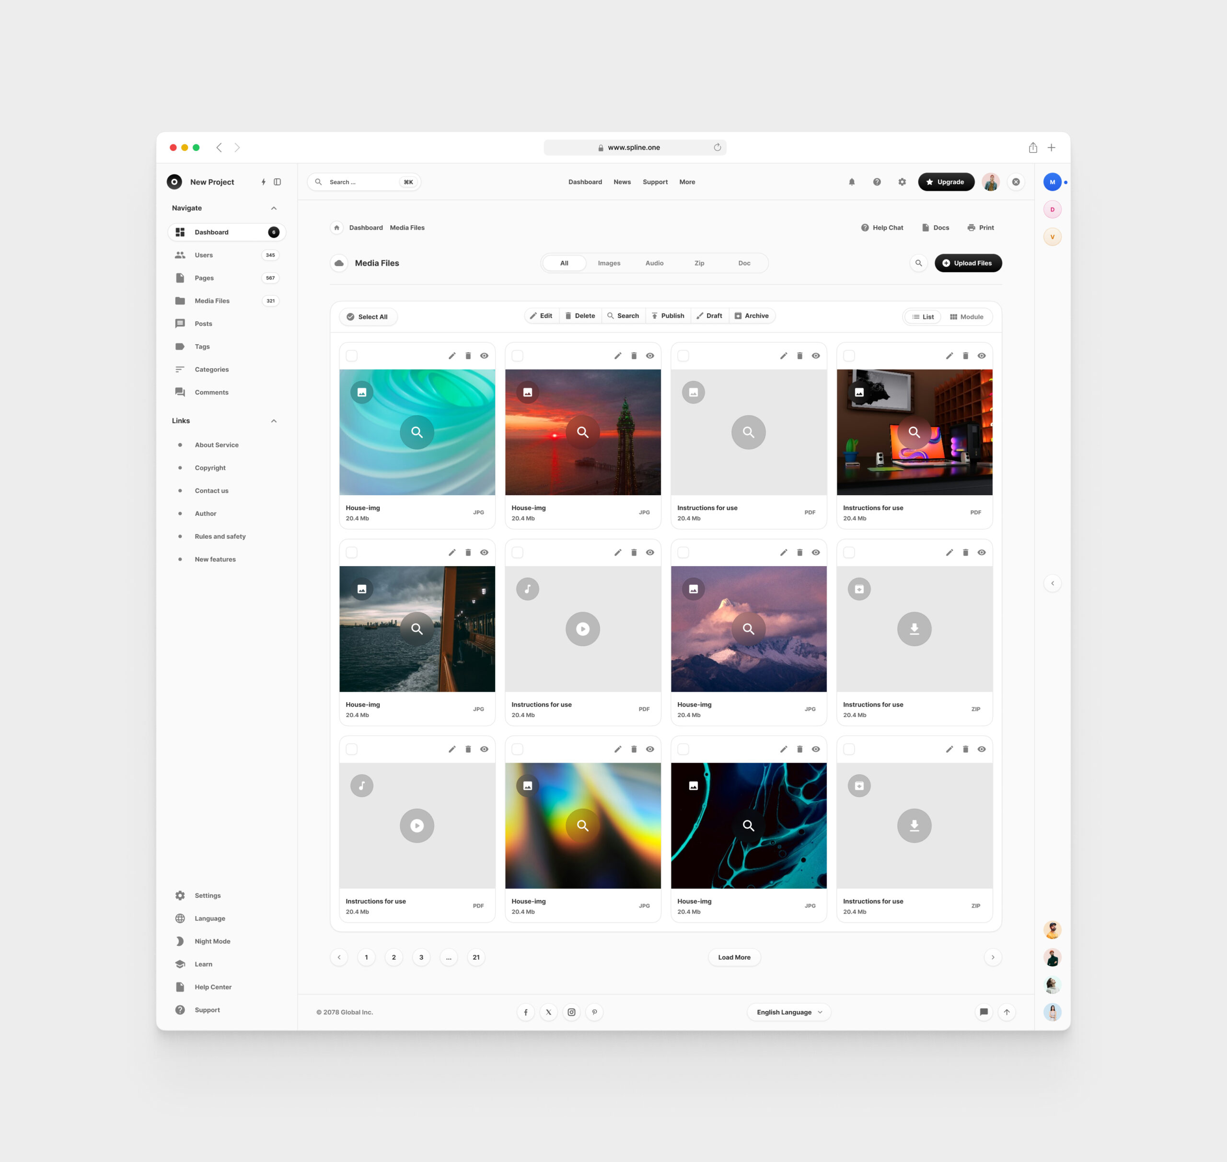Viewport: 1227px width, 1162px height.
Task: Open Help Chat link
Action: coord(882,228)
